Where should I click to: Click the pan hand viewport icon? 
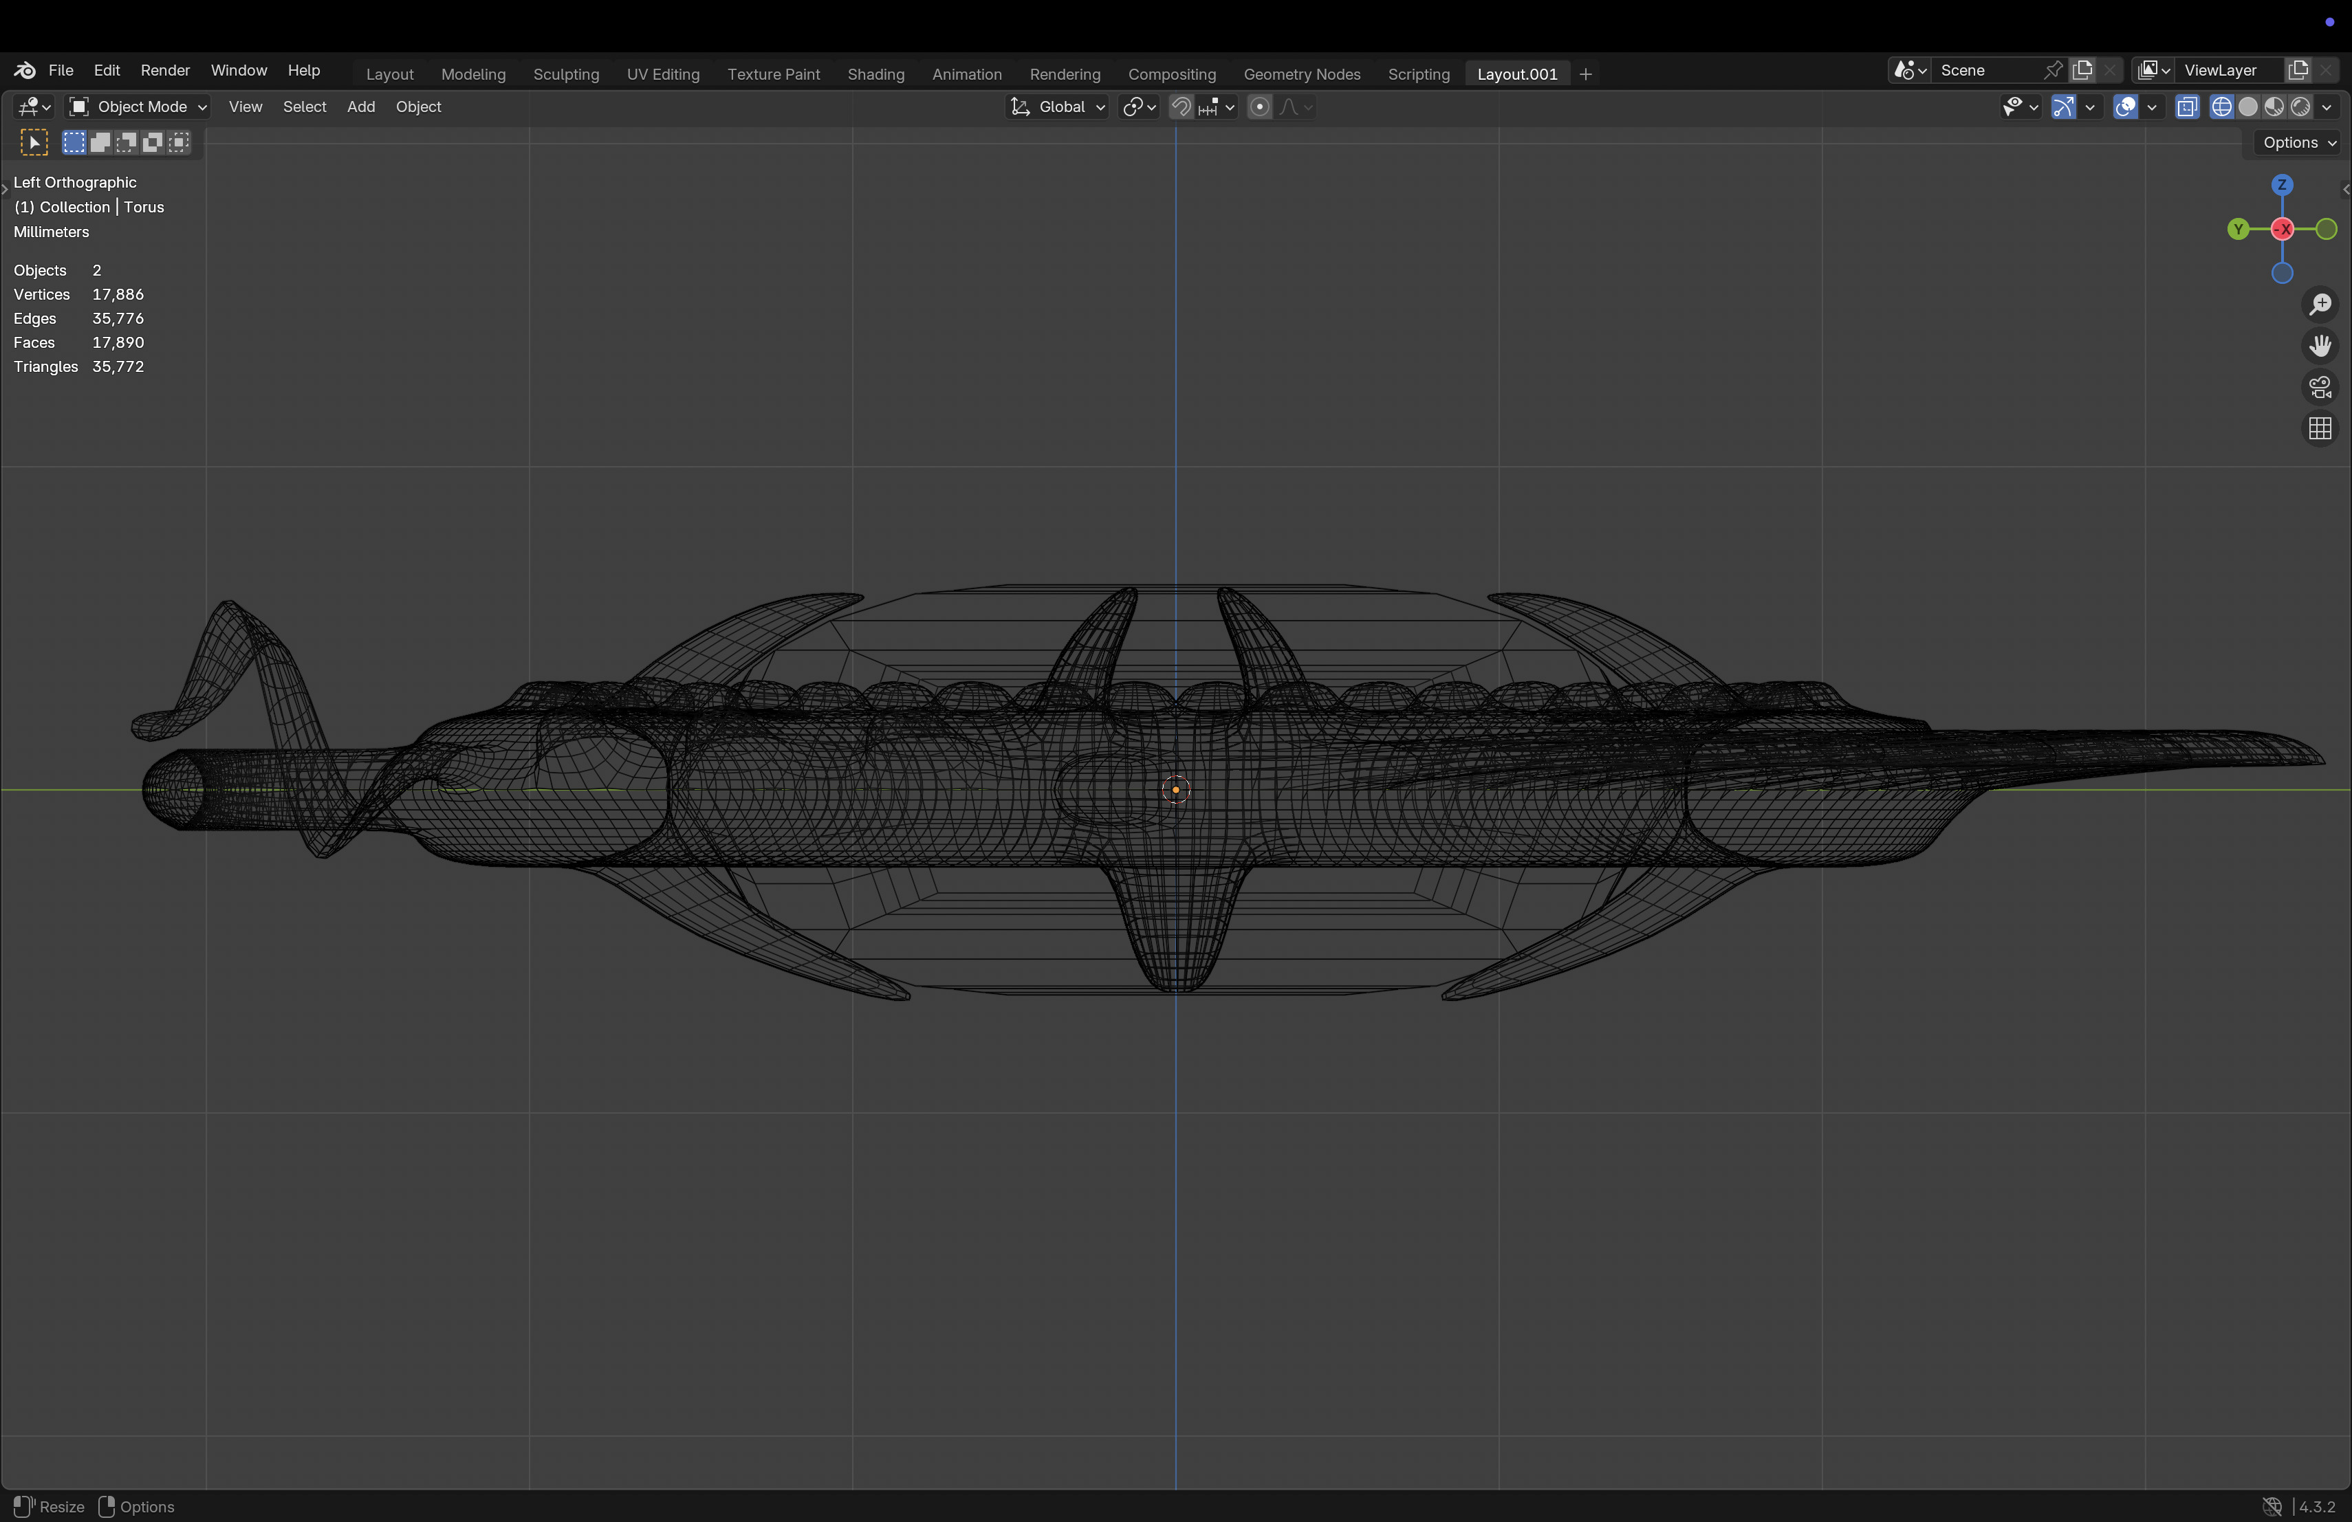click(x=2320, y=346)
